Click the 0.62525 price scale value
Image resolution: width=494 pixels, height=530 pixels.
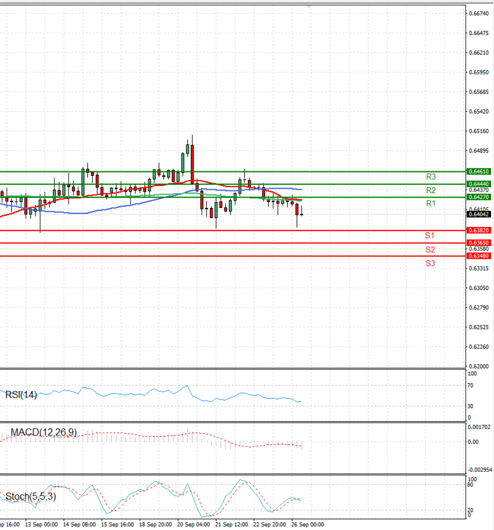click(x=479, y=327)
